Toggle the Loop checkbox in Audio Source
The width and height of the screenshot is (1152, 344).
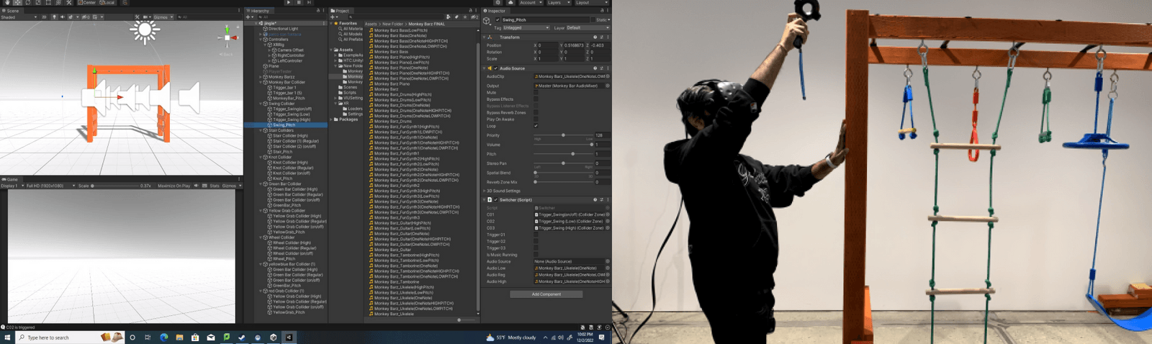tap(536, 126)
